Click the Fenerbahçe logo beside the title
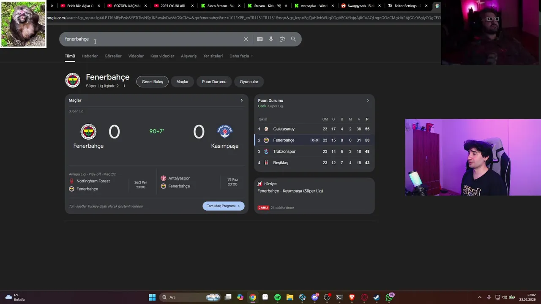This screenshot has width=541, height=304. tap(73, 80)
